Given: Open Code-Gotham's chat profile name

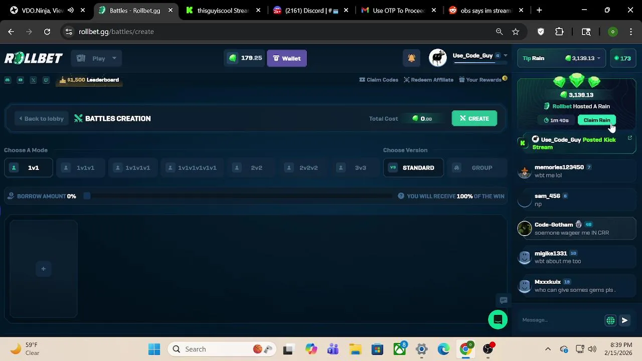Looking at the screenshot, I should [x=554, y=225].
